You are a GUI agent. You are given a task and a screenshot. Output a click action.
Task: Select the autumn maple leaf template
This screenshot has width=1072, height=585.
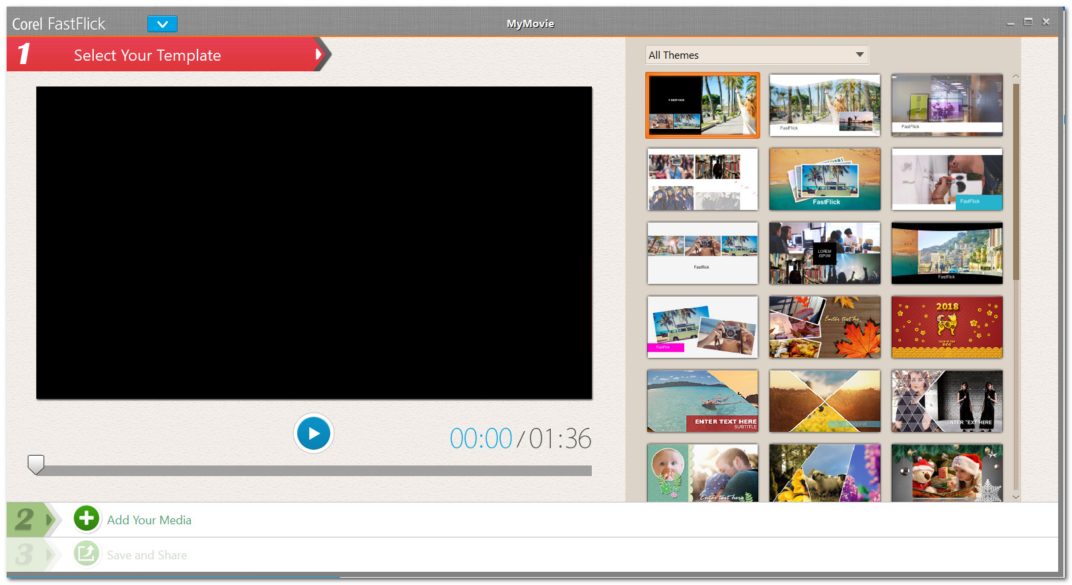825,327
